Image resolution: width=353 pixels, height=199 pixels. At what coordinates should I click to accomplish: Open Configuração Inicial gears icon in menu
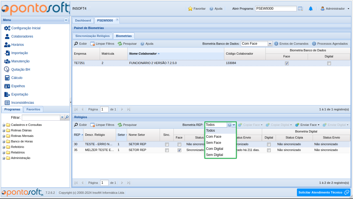click(7, 28)
